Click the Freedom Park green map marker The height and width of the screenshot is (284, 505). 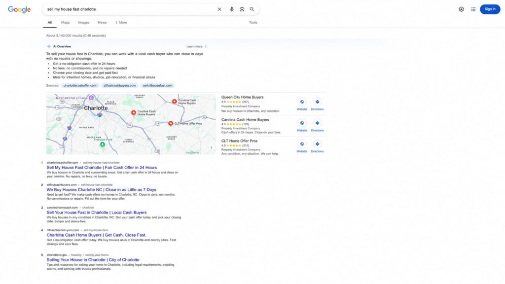click(103, 144)
